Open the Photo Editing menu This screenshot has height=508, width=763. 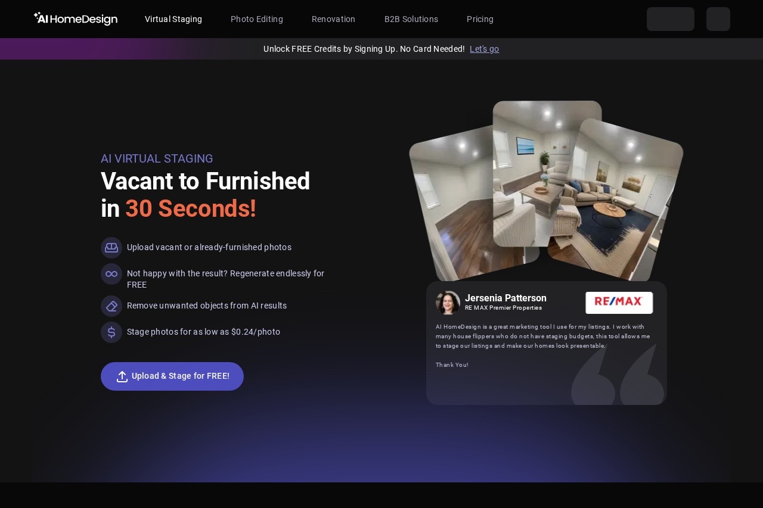click(257, 19)
